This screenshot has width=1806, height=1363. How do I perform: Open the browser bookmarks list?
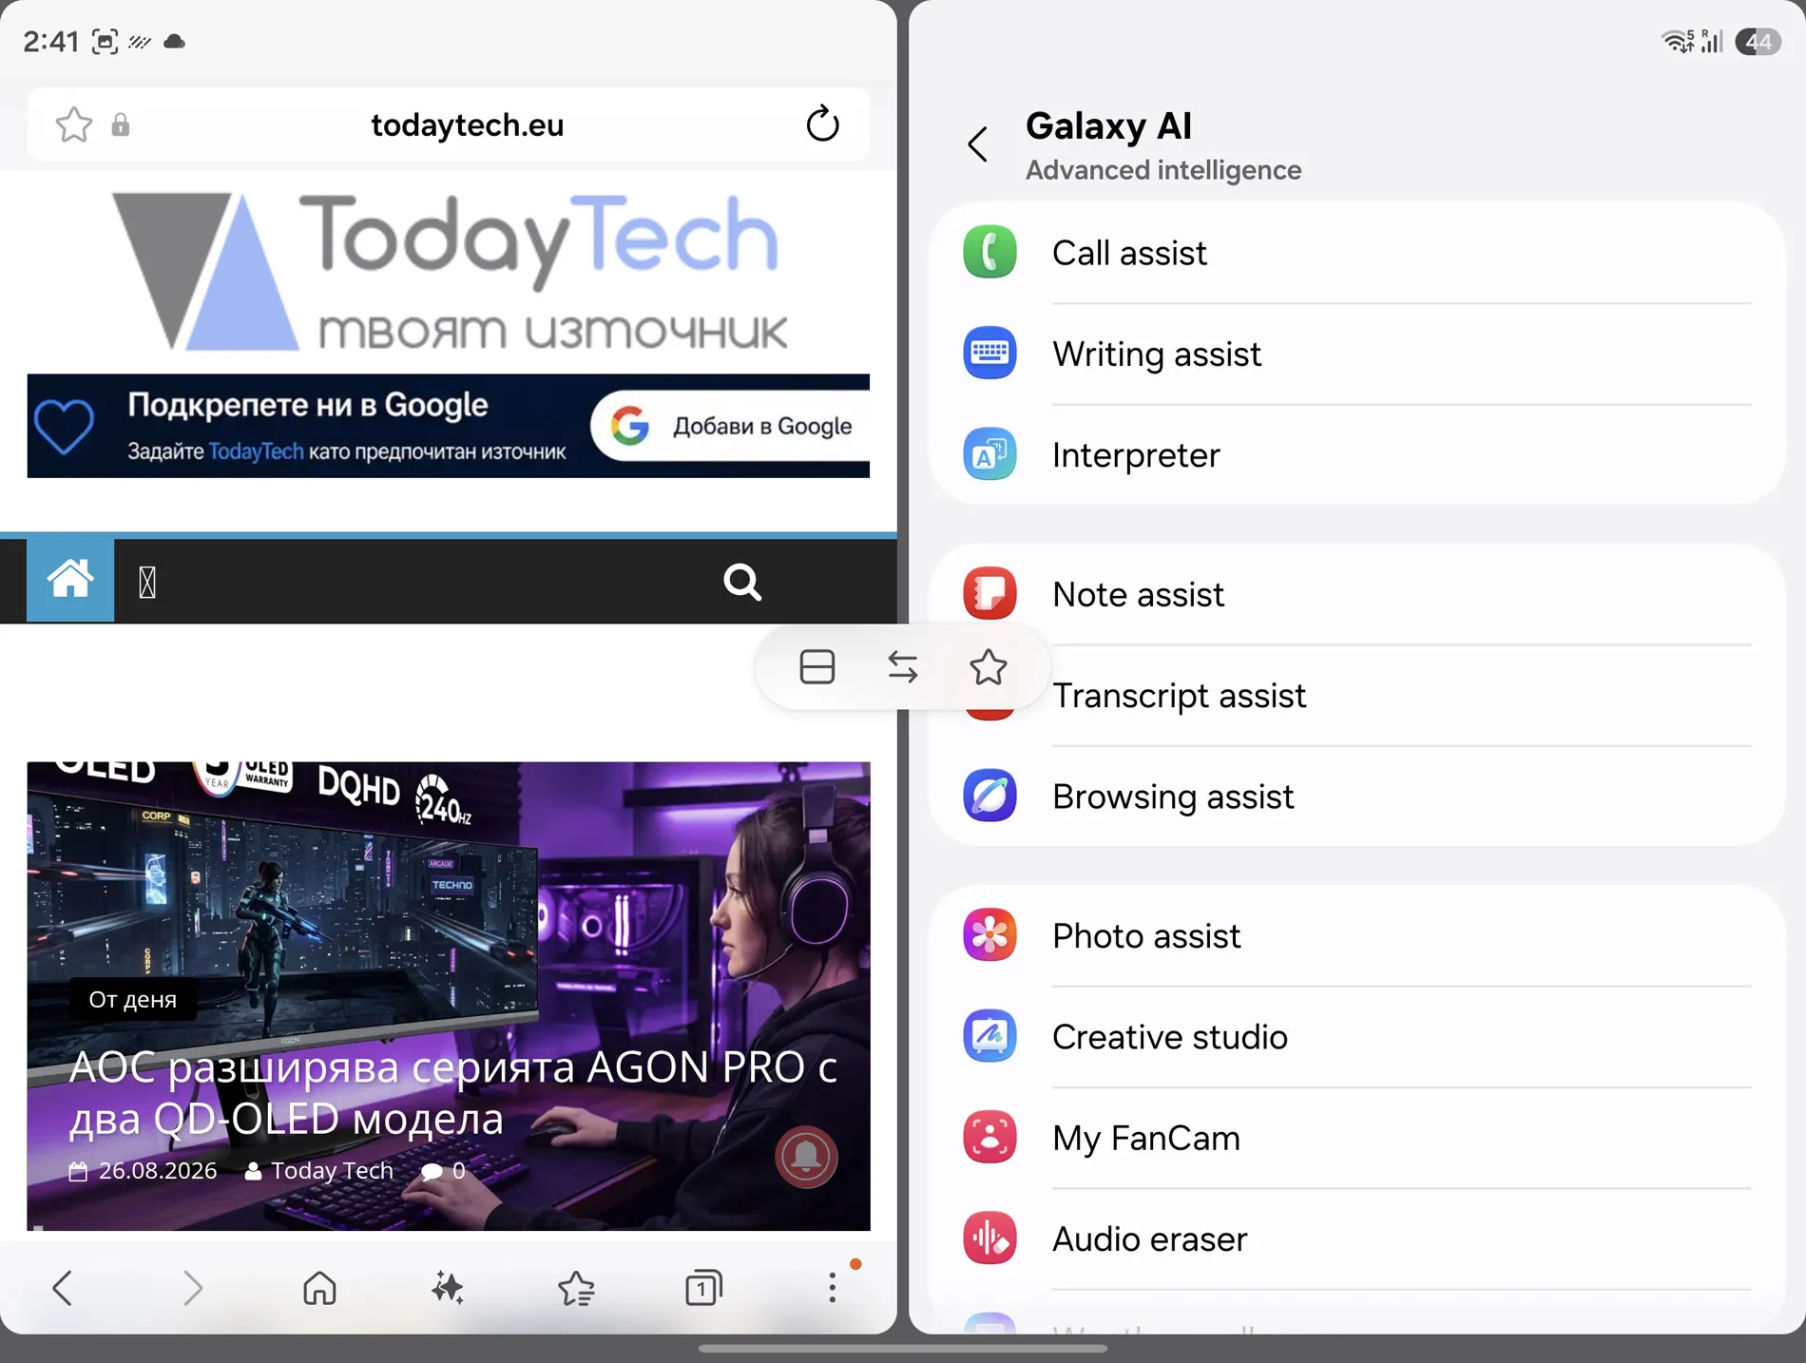click(576, 1288)
